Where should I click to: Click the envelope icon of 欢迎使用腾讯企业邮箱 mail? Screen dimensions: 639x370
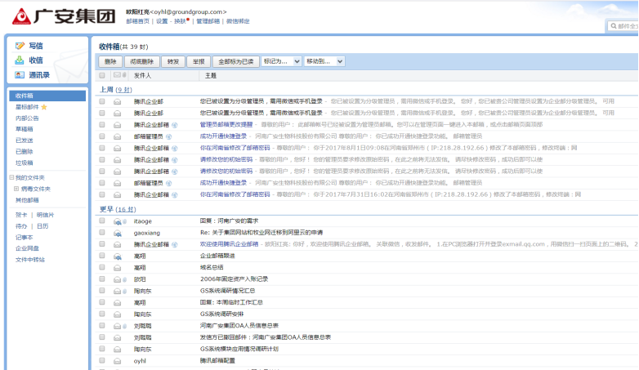[x=118, y=244]
